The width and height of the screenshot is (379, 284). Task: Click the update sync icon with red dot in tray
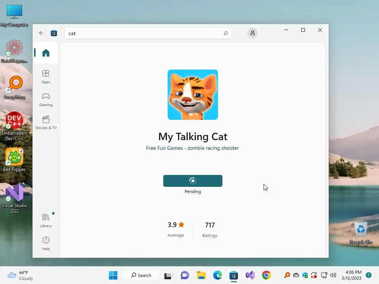314,275
